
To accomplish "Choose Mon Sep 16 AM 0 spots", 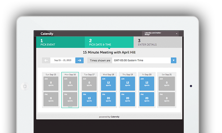I will tap(70, 84).
